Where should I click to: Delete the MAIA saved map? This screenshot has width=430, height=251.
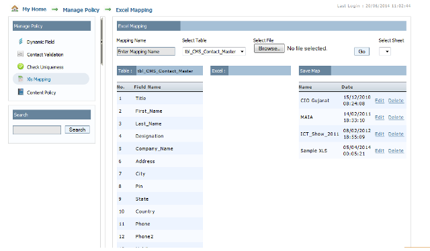(396, 117)
